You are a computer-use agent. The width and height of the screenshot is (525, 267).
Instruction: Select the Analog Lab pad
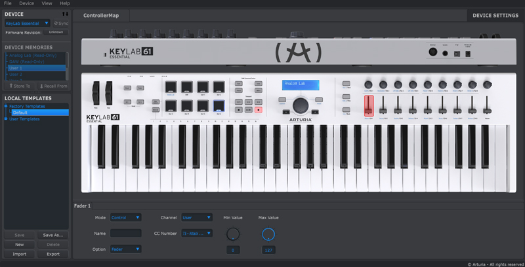[x=171, y=87]
